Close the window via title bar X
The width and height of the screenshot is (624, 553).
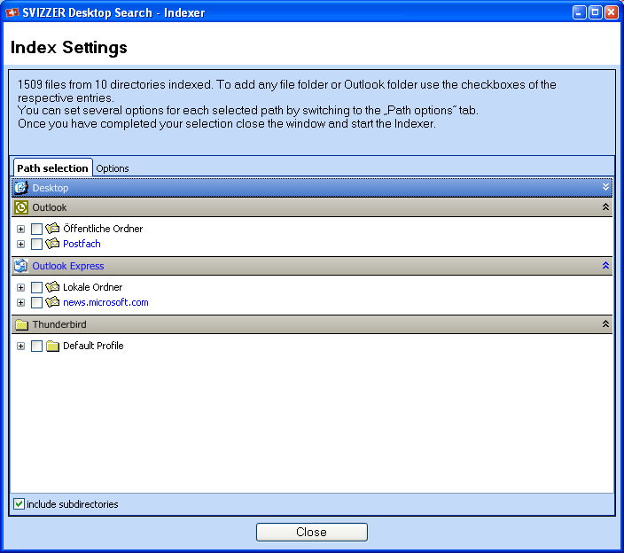point(611,12)
